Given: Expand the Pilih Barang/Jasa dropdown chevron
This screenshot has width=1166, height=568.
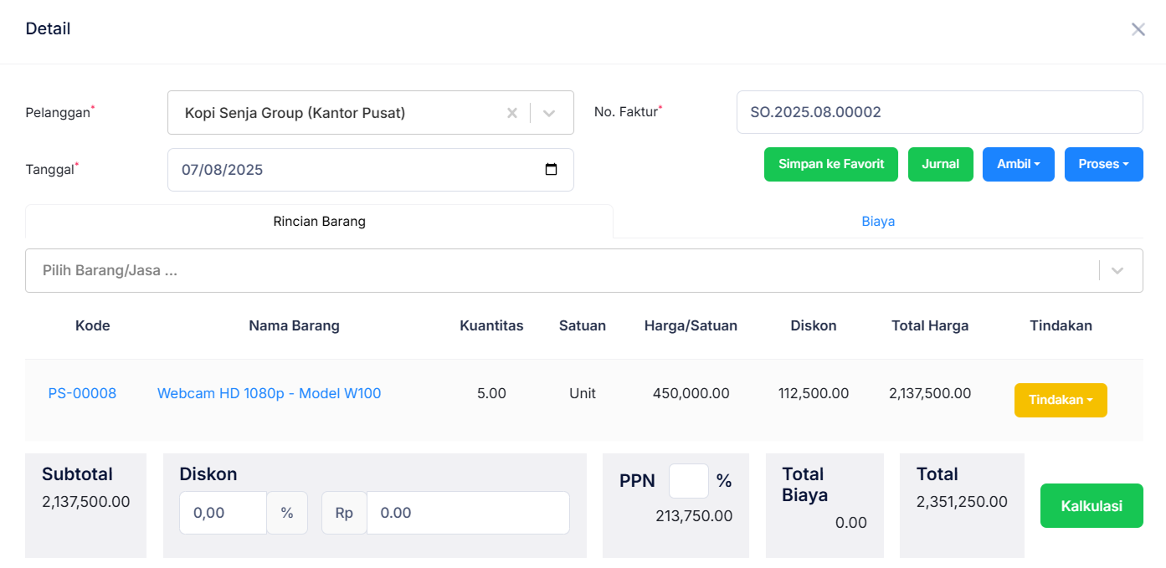Looking at the screenshot, I should coord(1117,271).
